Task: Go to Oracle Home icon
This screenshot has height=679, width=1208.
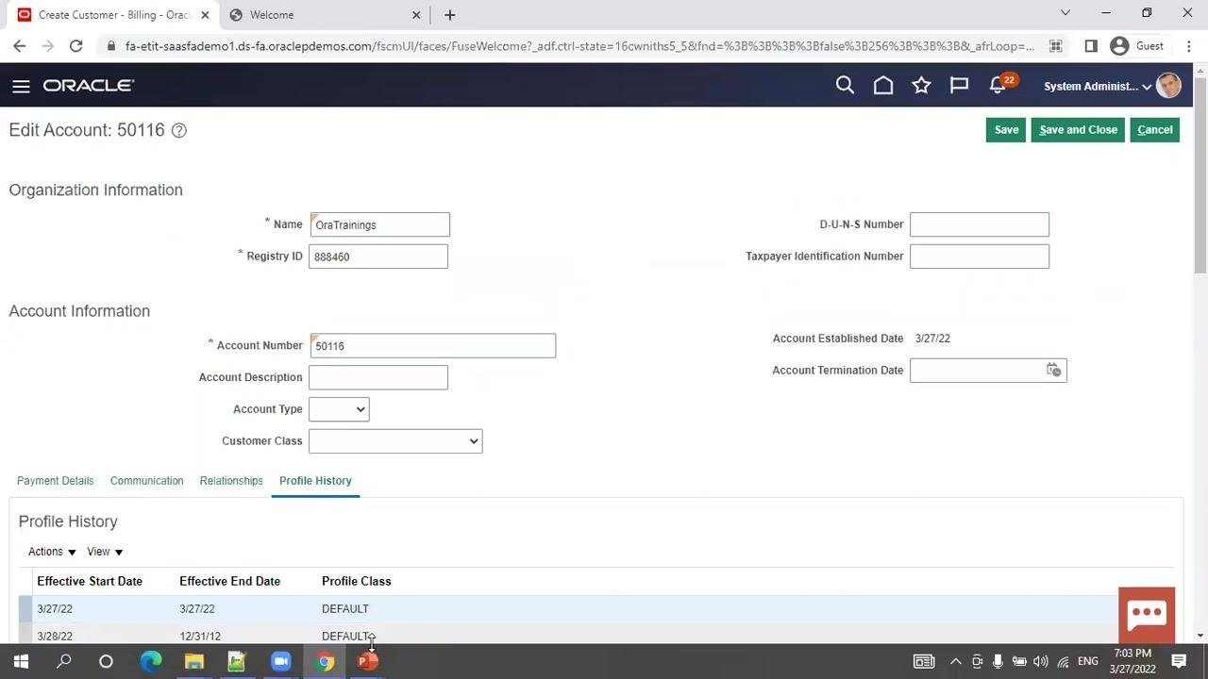Action: 883,86
